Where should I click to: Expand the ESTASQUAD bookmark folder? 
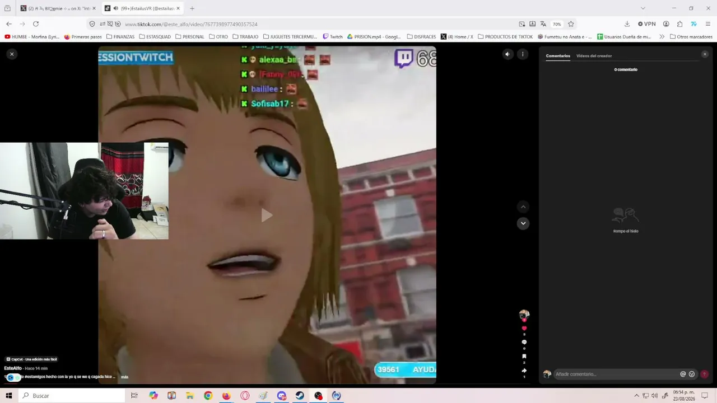155,37
